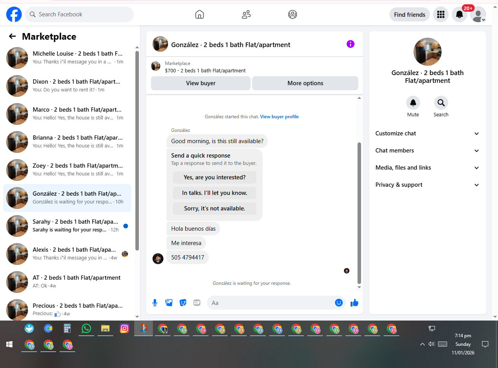Click the 'Me interesa' message bubble
Image resolution: width=498 pixels, height=368 pixels.
[186, 243]
